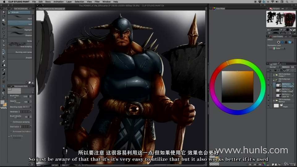Click the Brush density stepper arrows
The width and height of the screenshot is (297, 167).
coord(28,117)
